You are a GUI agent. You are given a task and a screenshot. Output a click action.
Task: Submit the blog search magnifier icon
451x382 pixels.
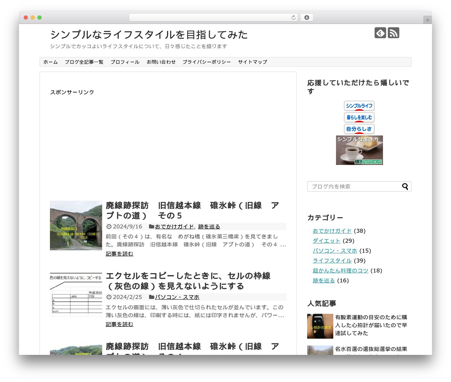click(x=405, y=186)
